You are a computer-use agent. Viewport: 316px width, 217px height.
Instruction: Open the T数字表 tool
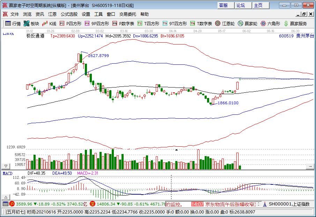click(x=201, y=24)
